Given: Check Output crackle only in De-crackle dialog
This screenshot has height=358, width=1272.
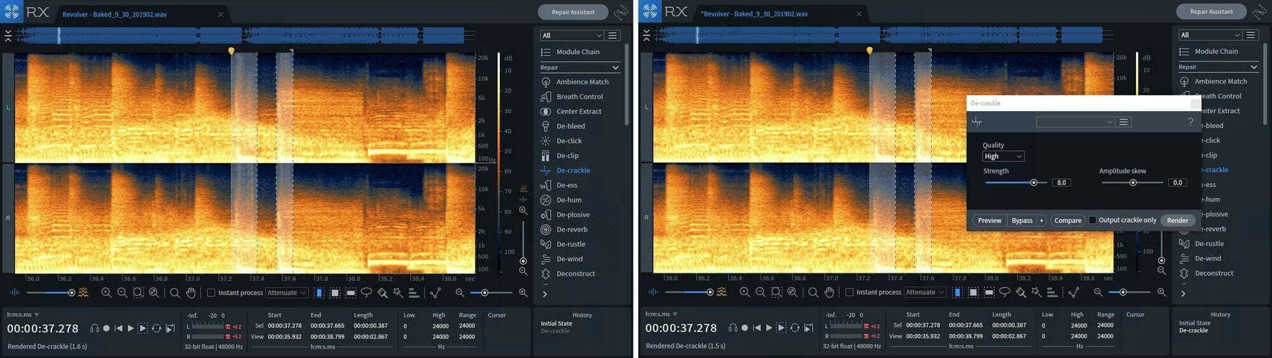Looking at the screenshot, I should click(x=1093, y=220).
